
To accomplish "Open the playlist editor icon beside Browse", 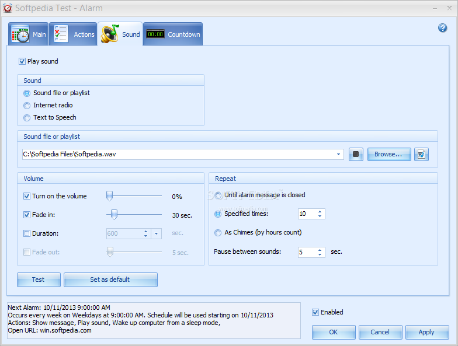I will pyautogui.click(x=421, y=154).
